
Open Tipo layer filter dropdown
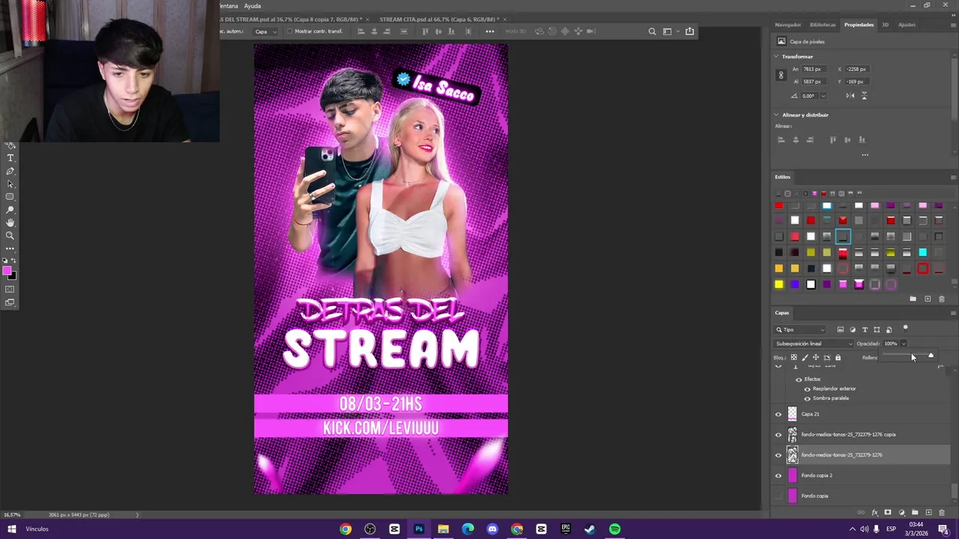coord(801,329)
